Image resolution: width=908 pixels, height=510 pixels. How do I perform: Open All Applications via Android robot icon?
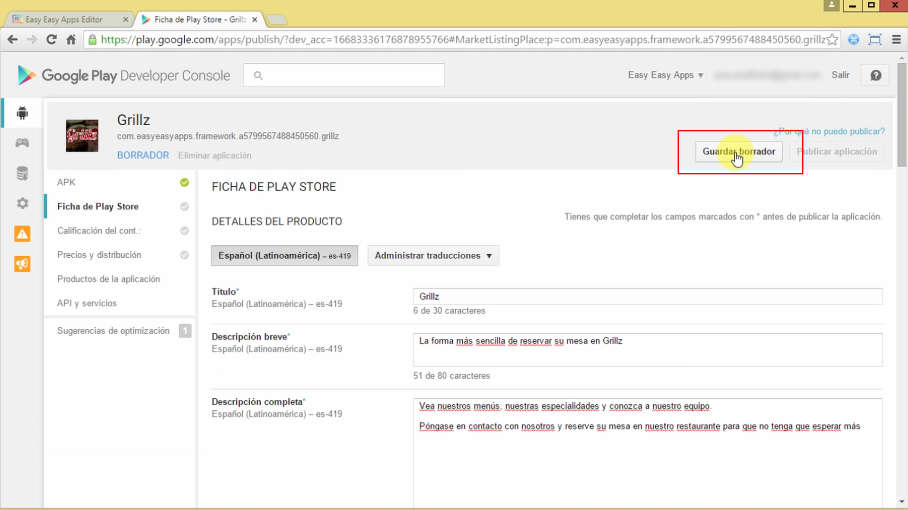click(x=22, y=113)
